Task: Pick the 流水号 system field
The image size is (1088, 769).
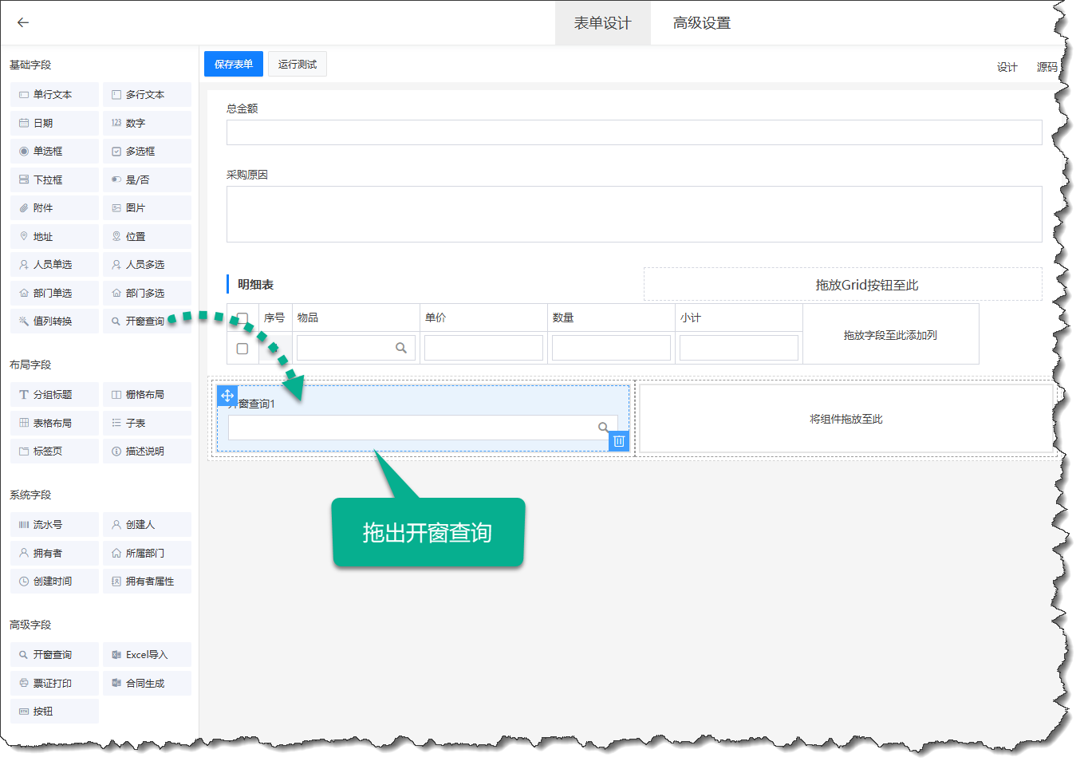Action: 54,525
